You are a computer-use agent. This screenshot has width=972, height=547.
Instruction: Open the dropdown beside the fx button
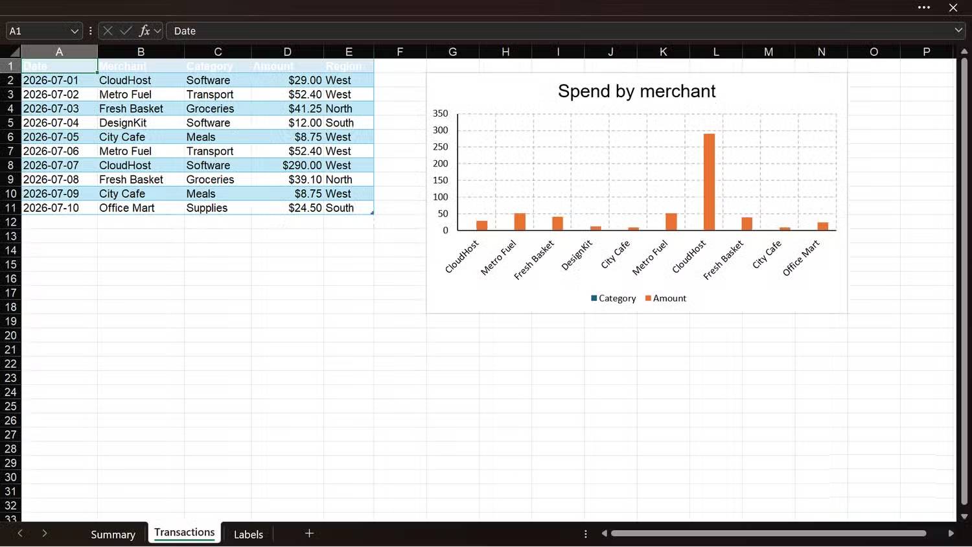coord(157,30)
